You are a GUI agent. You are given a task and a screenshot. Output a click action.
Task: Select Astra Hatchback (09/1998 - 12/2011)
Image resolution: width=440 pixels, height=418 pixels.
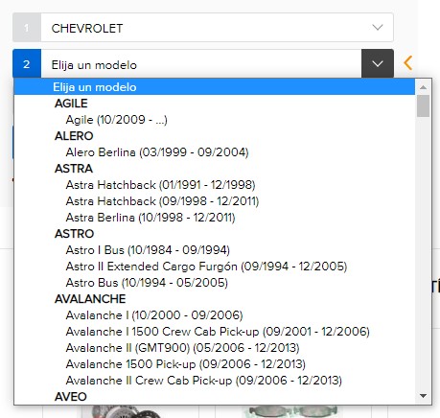[x=215, y=201]
